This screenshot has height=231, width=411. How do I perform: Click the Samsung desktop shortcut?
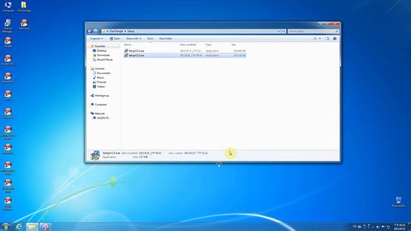pos(24,24)
